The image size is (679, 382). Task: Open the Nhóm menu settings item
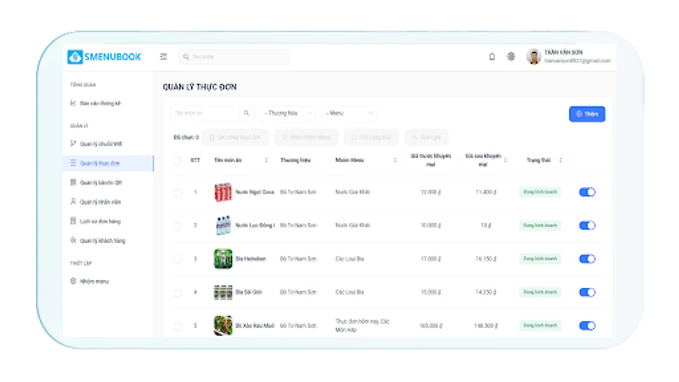coord(94,281)
